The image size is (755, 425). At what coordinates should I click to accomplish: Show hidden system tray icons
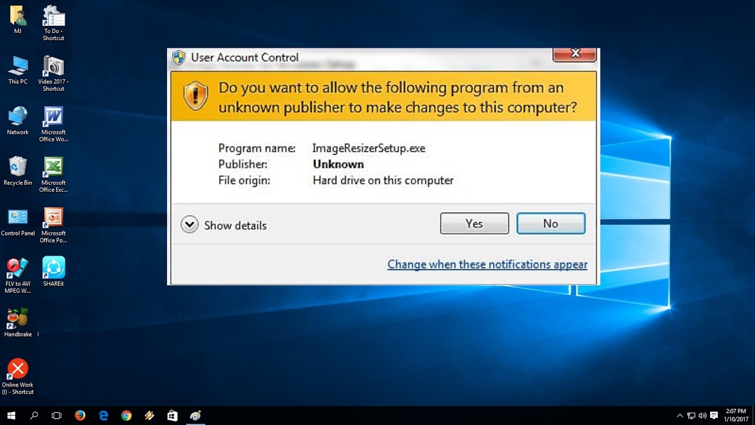(x=679, y=416)
